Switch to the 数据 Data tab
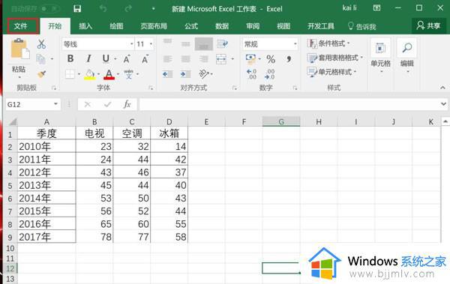The image size is (450, 284). 222,26
